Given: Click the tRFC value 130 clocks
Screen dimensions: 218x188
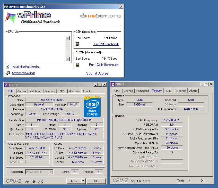Looking at the screenshot, I should coord(172,148).
